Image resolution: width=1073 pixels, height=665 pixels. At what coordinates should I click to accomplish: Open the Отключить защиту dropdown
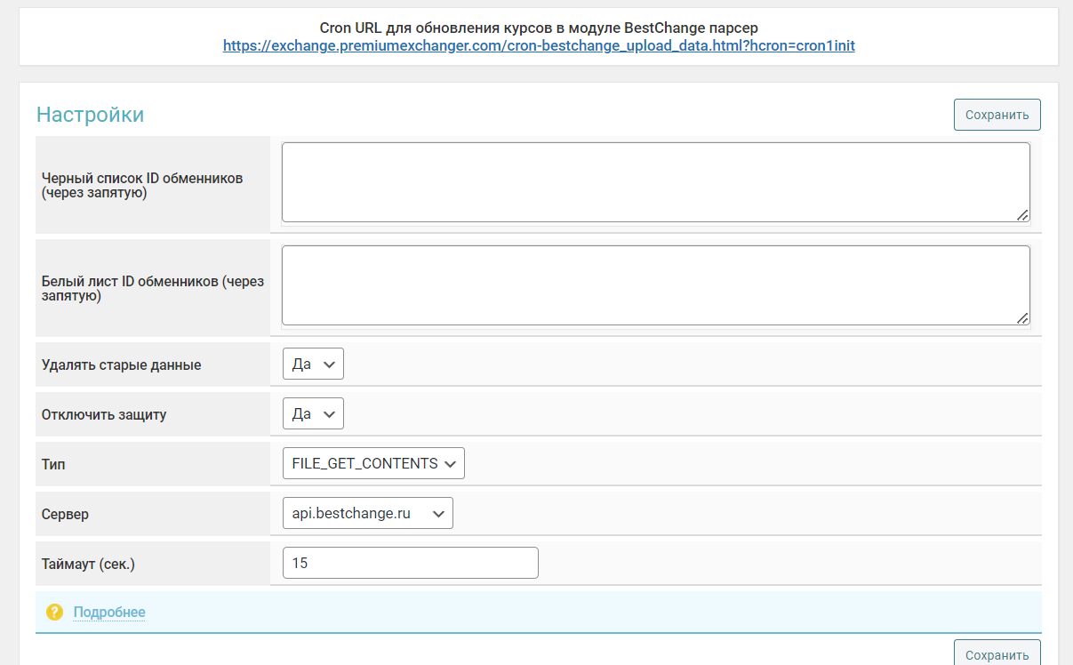313,414
